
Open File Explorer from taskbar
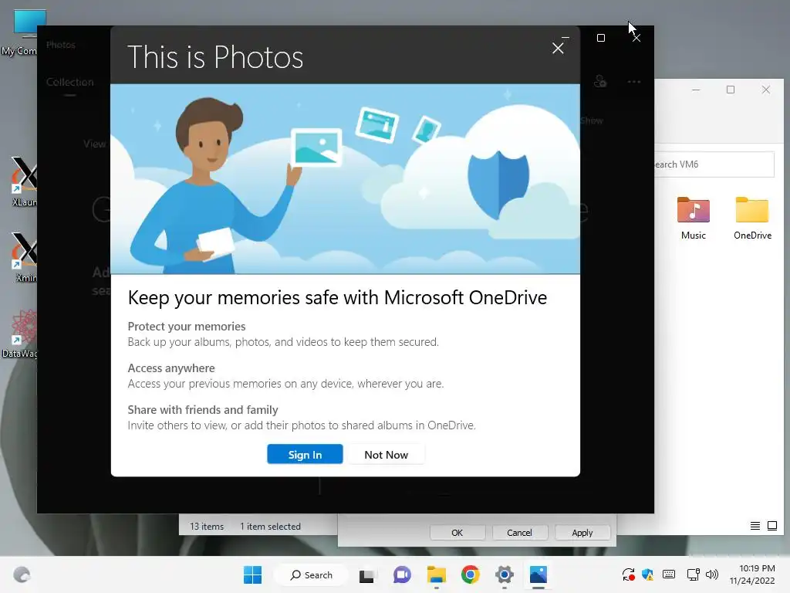point(437,574)
